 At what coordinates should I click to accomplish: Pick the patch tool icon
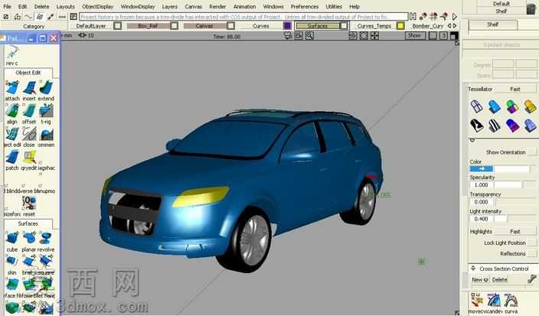point(12,158)
